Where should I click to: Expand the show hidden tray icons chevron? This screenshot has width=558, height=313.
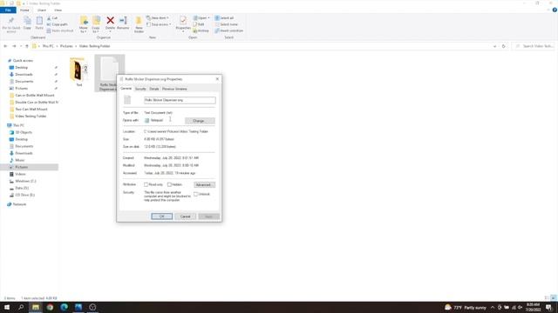point(493,307)
